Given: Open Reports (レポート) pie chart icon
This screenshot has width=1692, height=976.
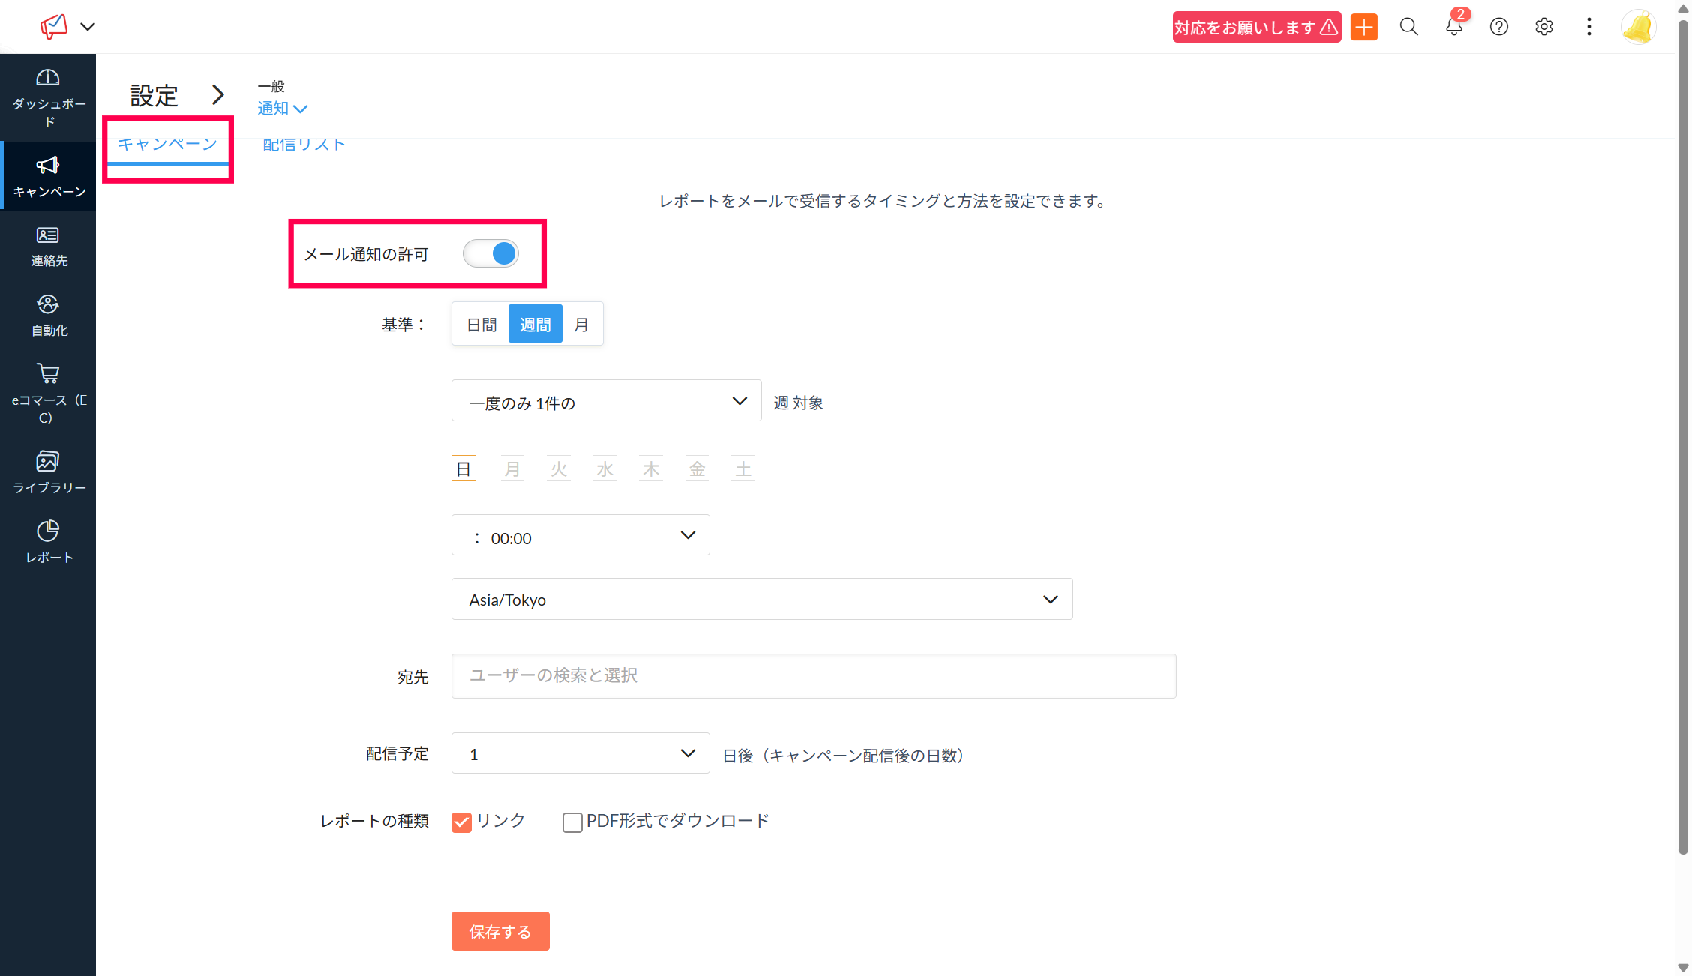Looking at the screenshot, I should (x=48, y=531).
